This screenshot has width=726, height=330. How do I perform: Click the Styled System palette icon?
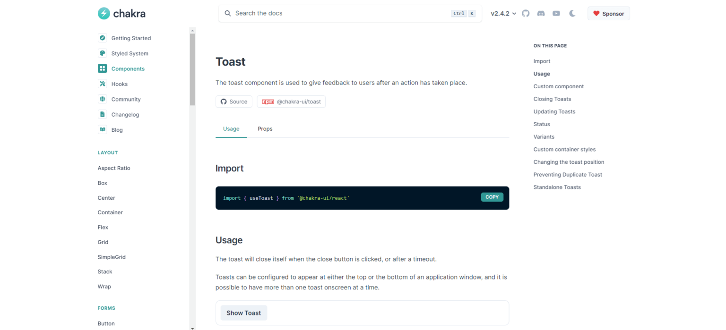click(x=103, y=53)
